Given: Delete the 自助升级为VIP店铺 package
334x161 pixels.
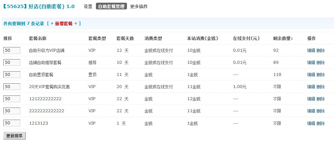Looking at the screenshot, I should [x=320, y=50].
